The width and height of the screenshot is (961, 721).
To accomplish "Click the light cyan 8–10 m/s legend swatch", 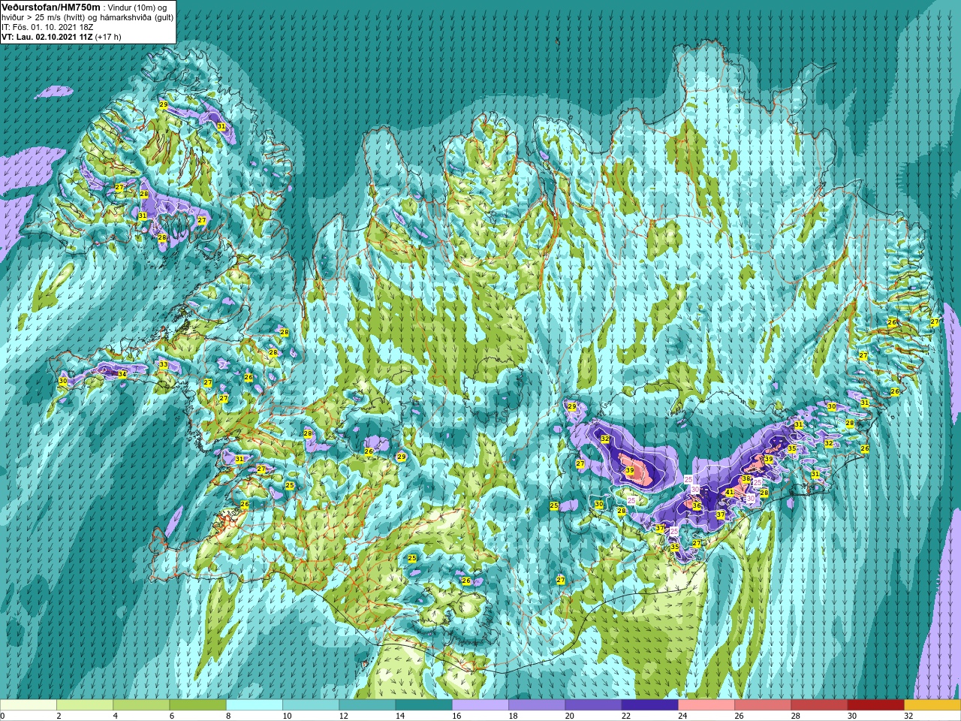I will [x=255, y=705].
